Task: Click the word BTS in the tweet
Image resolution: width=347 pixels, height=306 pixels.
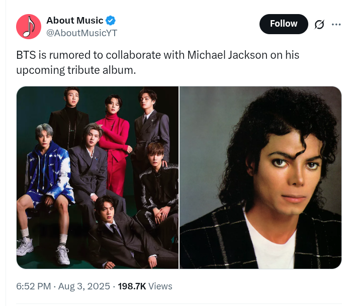Action: coord(26,55)
